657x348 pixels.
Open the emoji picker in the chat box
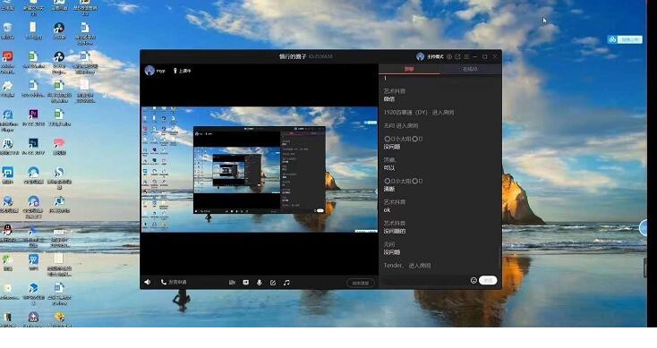point(474,280)
